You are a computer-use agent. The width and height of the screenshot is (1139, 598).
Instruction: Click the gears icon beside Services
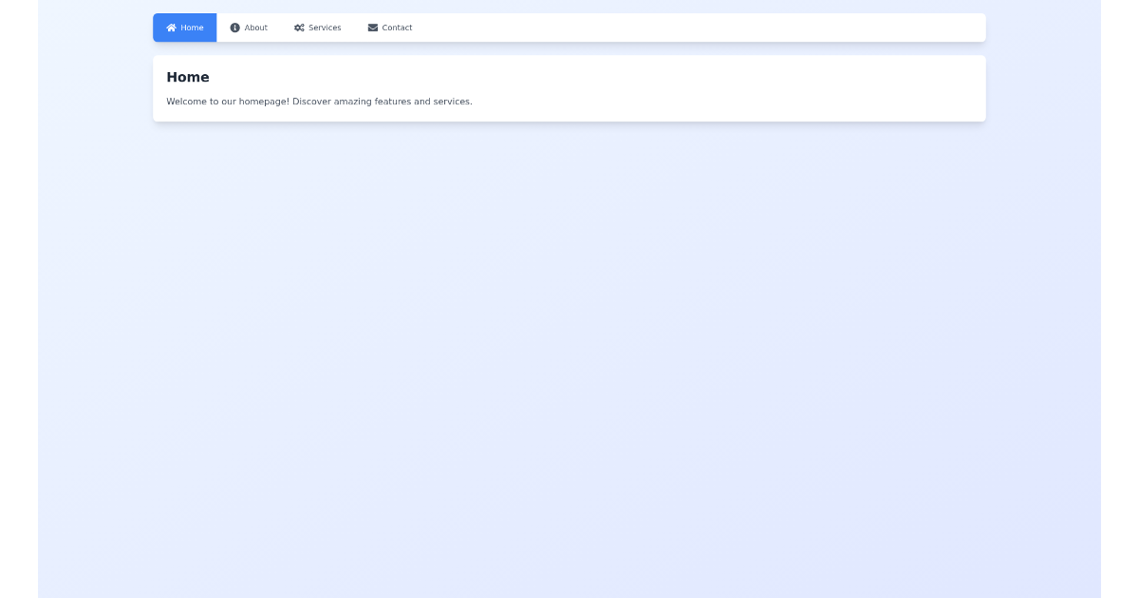pyautogui.click(x=299, y=28)
